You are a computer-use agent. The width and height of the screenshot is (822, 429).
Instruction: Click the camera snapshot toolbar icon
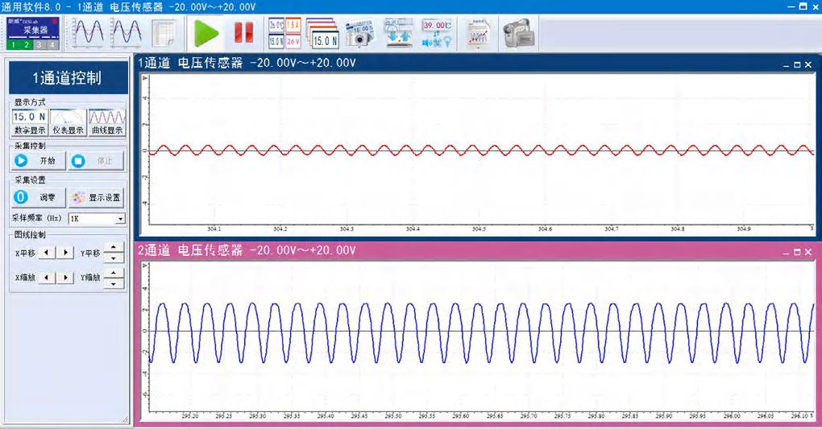360,33
